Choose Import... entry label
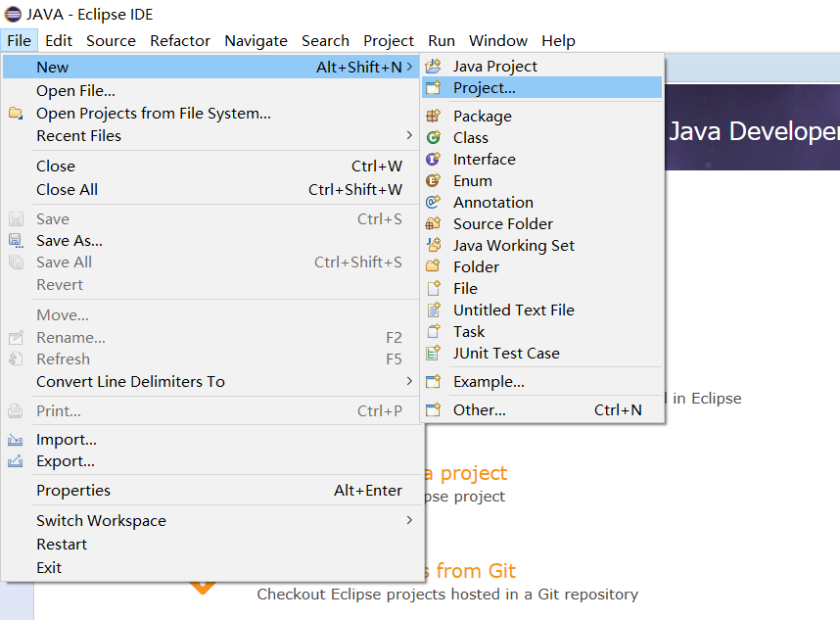840x620 pixels. [67, 440]
